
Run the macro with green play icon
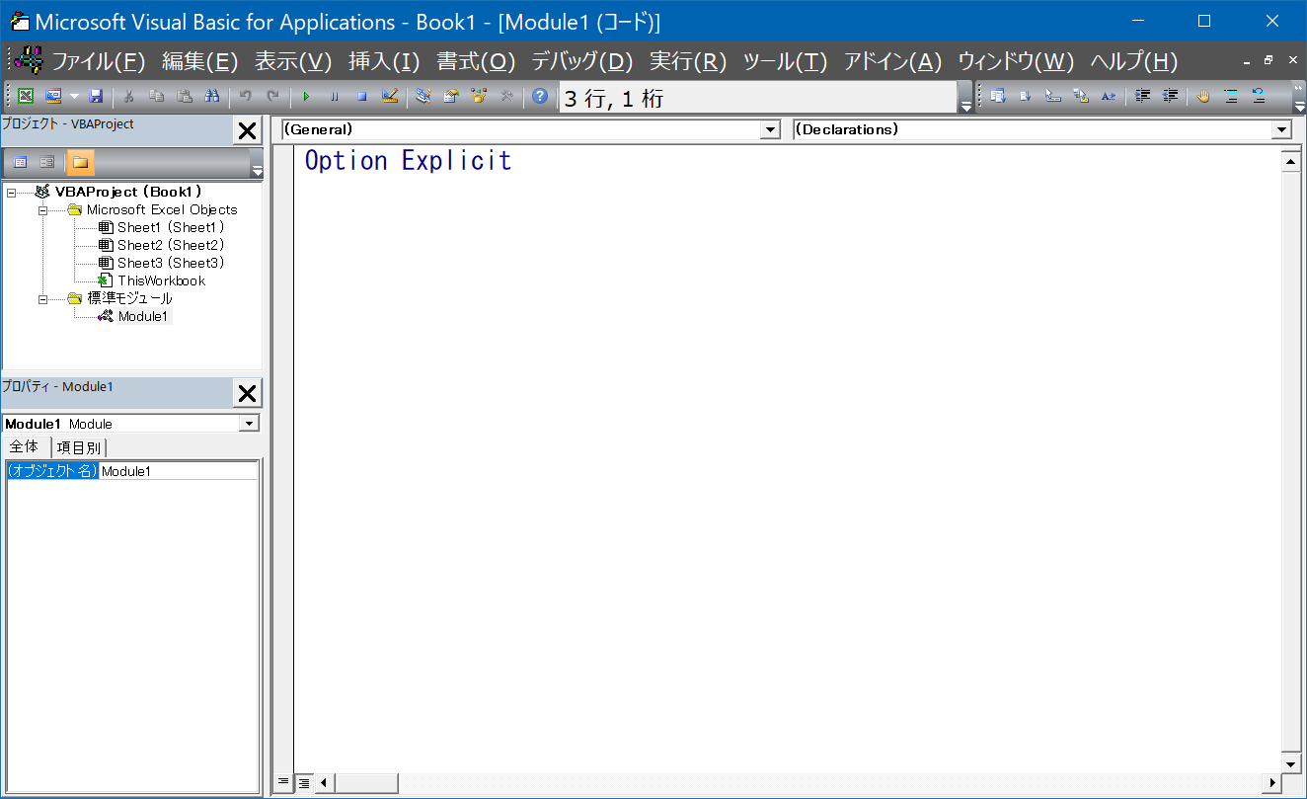pyautogui.click(x=306, y=96)
